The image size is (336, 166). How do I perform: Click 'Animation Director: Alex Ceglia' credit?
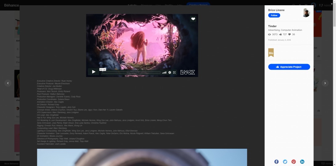[50, 102]
